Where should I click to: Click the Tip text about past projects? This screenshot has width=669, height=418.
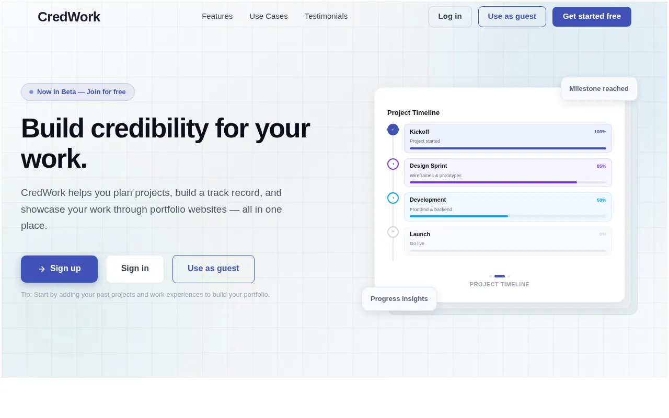coord(145,295)
